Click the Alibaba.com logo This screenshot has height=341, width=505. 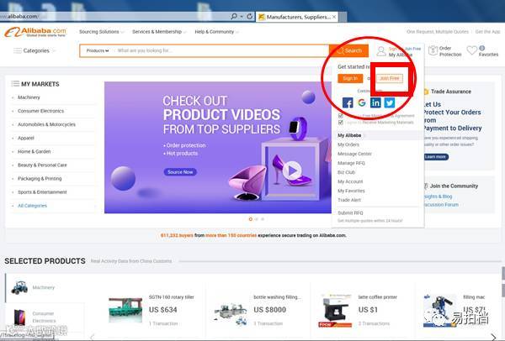pyautogui.click(x=35, y=32)
